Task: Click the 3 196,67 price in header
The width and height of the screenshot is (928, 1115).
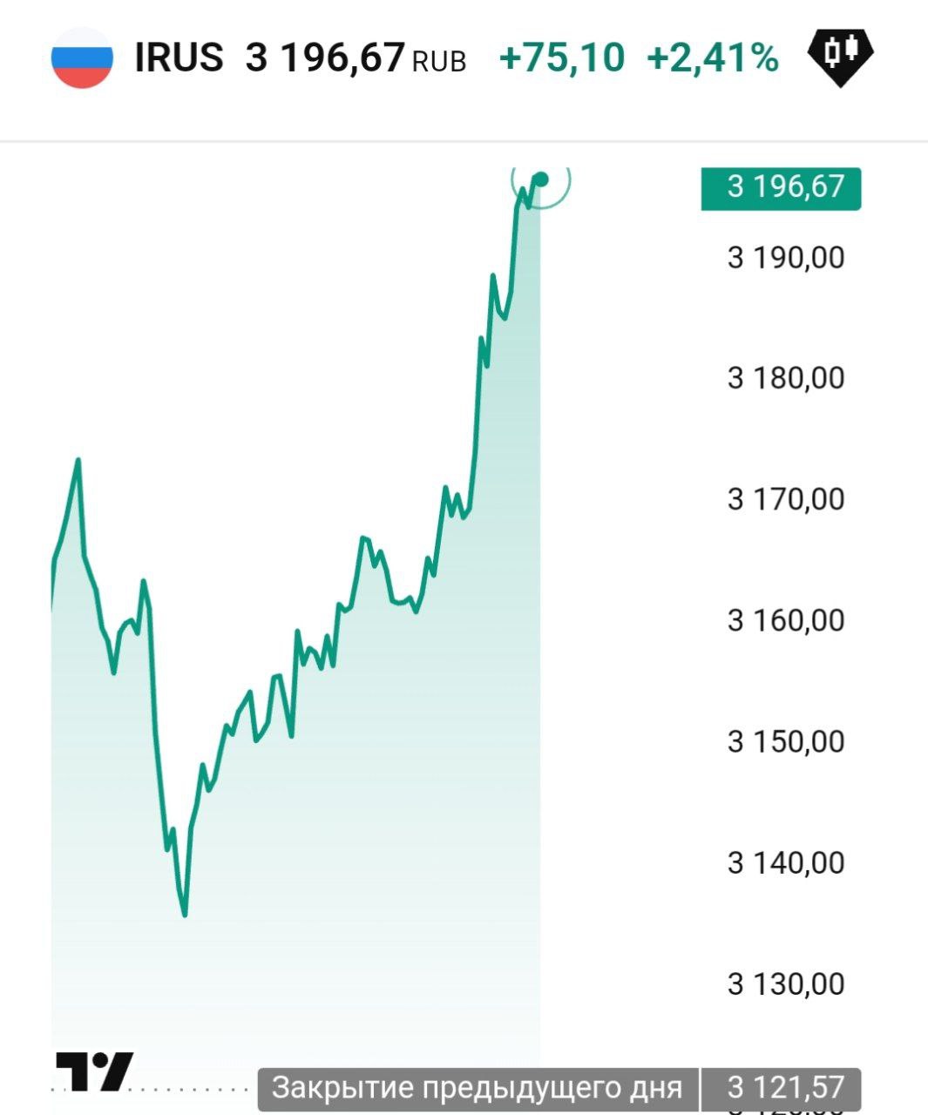Action: [325, 58]
